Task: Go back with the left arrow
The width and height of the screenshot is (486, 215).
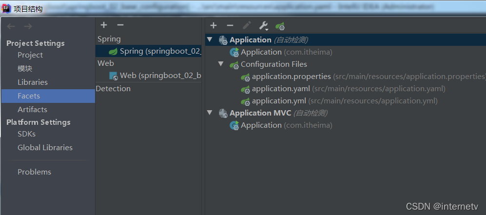Action: [11, 26]
